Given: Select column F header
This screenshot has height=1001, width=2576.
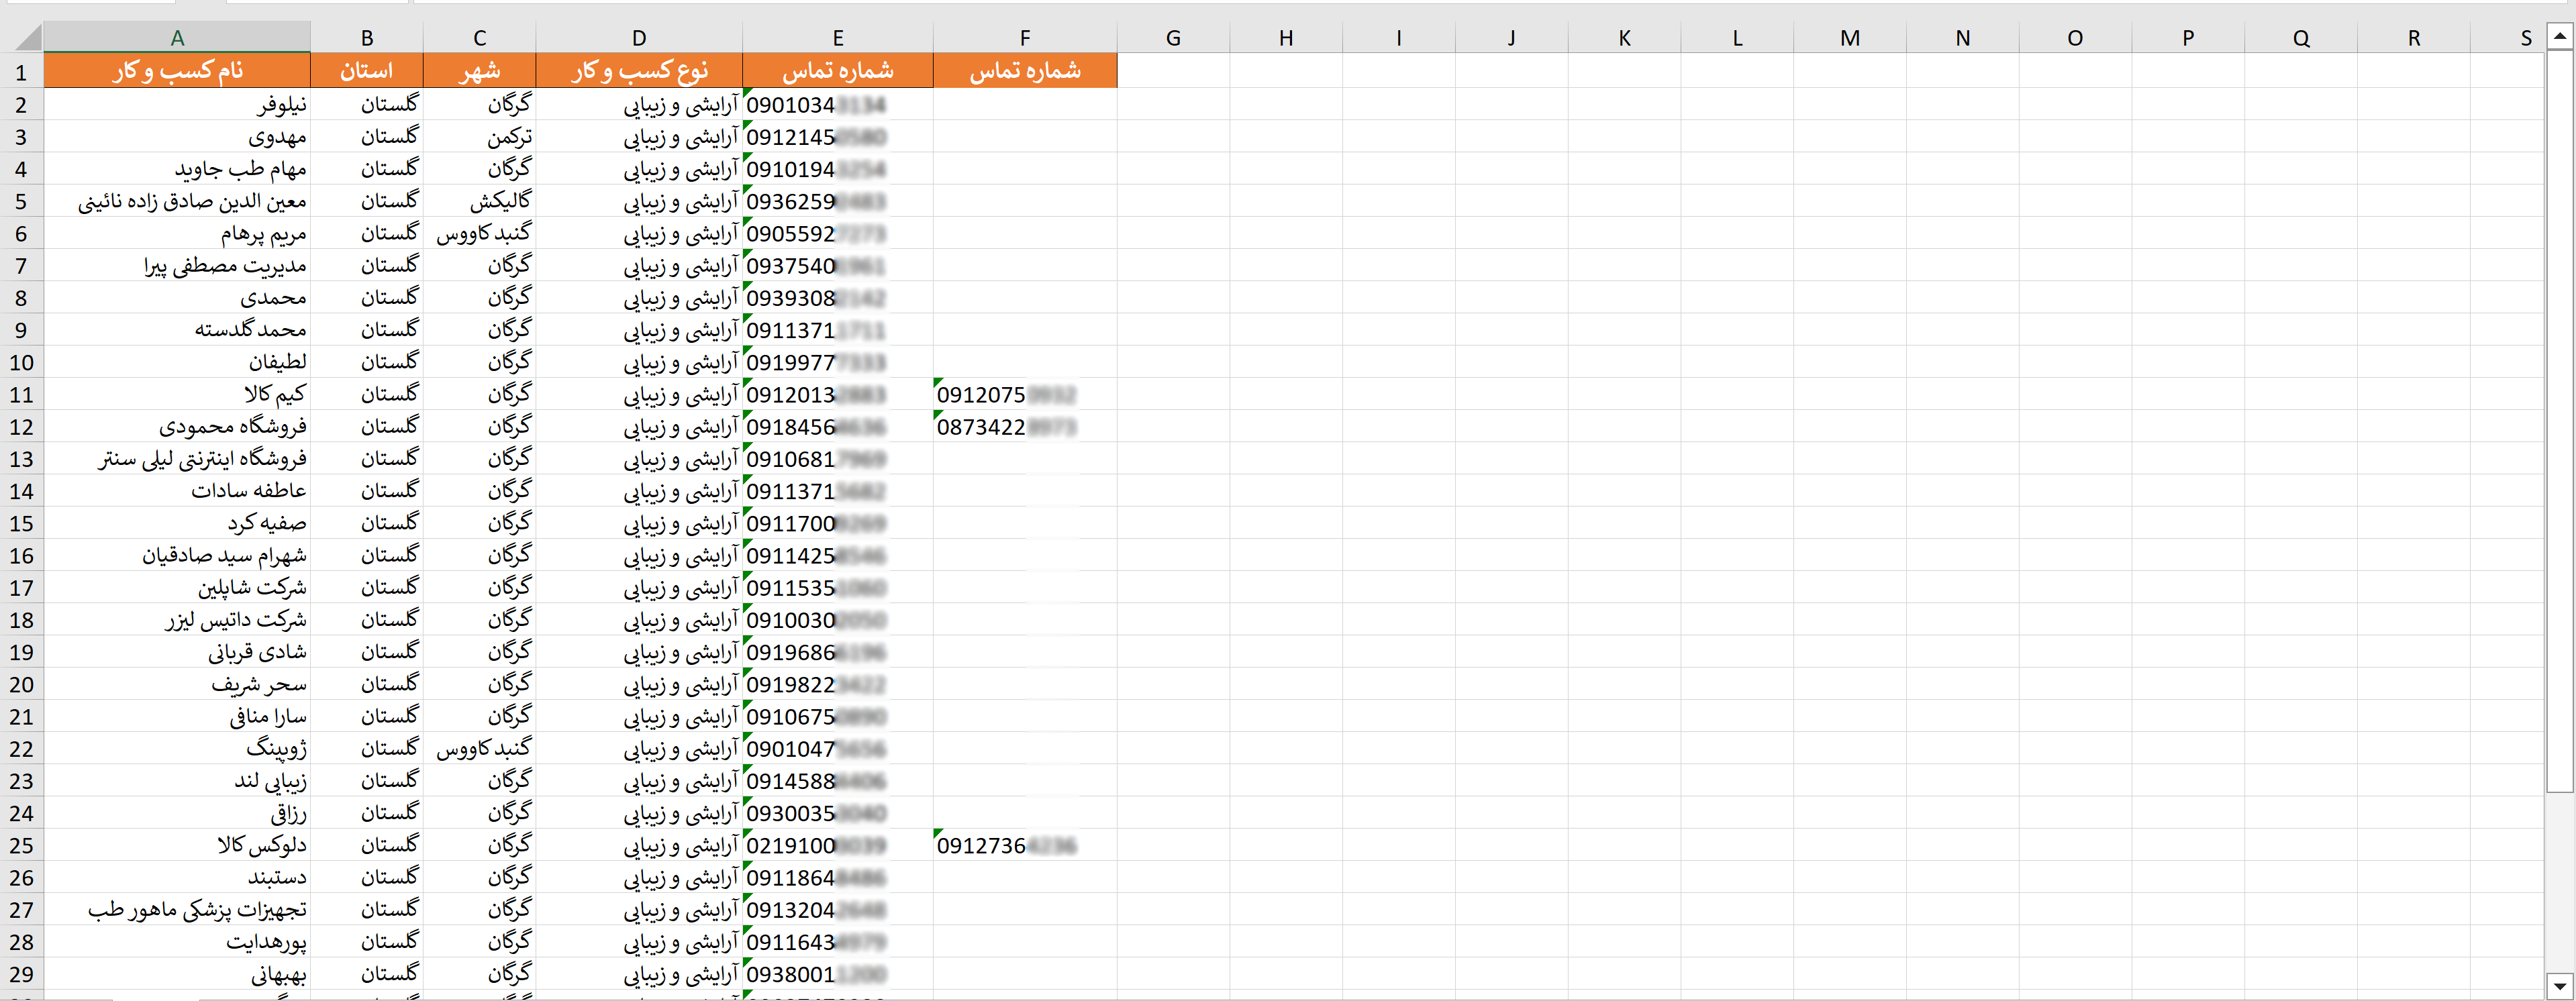Looking at the screenshot, I should 1025,38.
